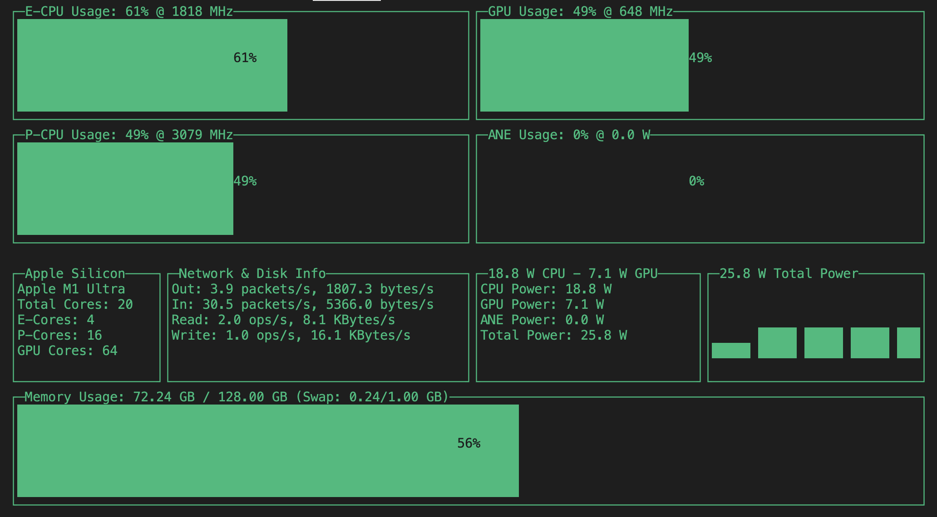Viewport: 937px width, 517px height.
Task: Click the 'CPU Power: 18.8 W' line
Action: [546, 289]
